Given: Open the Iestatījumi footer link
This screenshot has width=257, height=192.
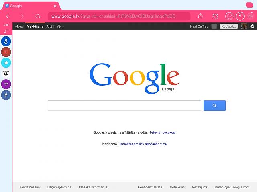Looking at the screenshot, I should click(200, 187).
